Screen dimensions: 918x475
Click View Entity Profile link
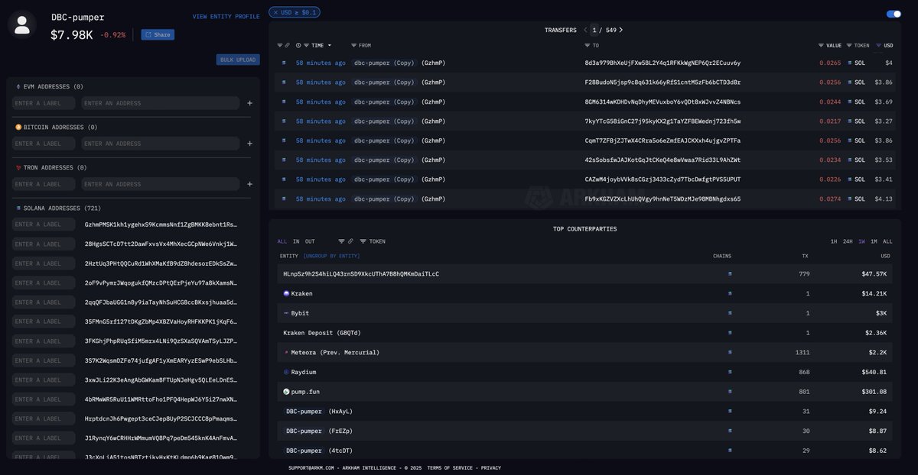(226, 16)
